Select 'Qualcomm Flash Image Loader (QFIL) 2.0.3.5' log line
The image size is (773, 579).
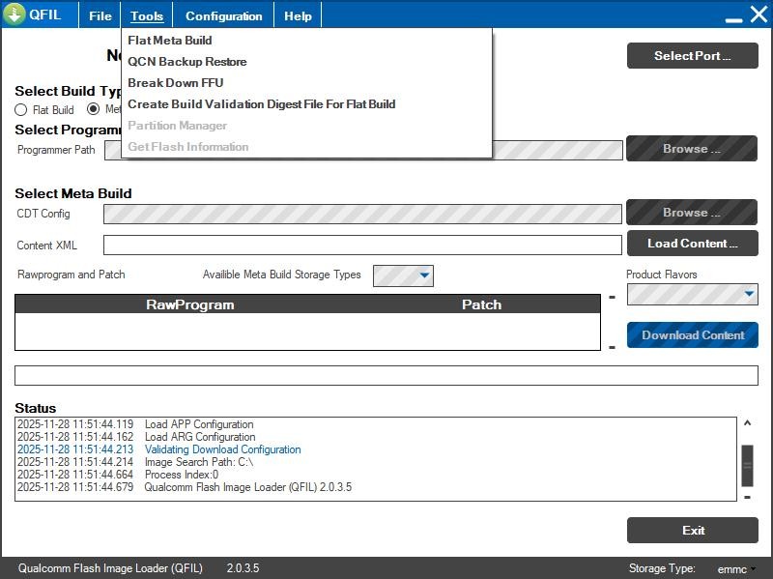(x=185, y=487)
